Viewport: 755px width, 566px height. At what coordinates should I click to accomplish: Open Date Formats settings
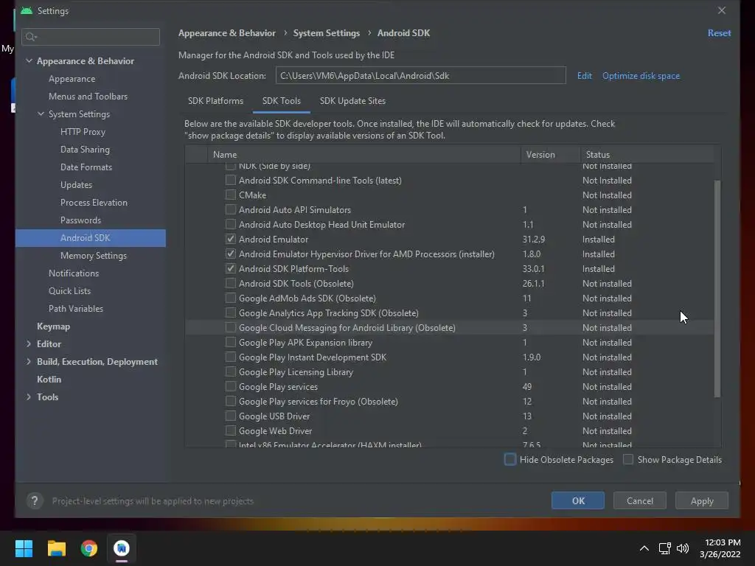(86, 167)
